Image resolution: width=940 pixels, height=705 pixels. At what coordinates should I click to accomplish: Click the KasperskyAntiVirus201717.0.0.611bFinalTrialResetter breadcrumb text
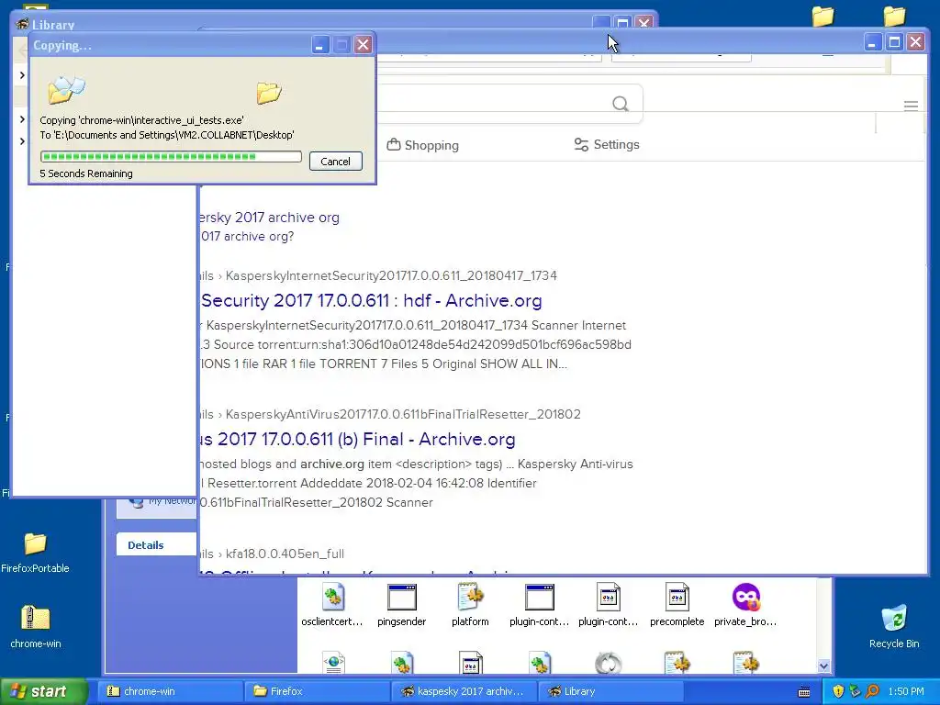click(403, 414)
